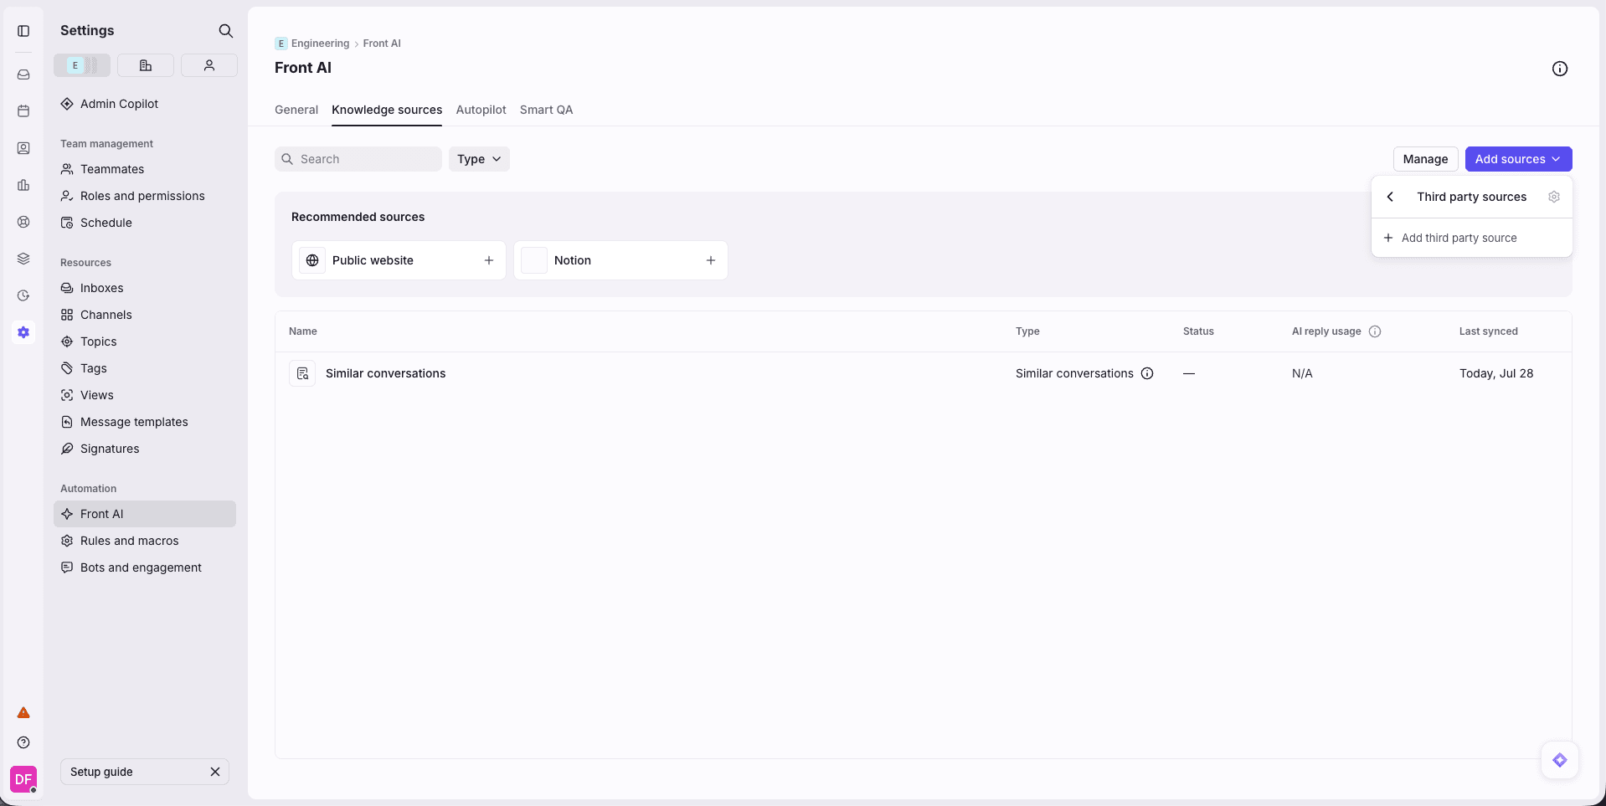Image resolution: width=1606 pixels, height=806 pixels.
Task: Toggle the sidebar panel icon
Action: [x=23, y=31]
